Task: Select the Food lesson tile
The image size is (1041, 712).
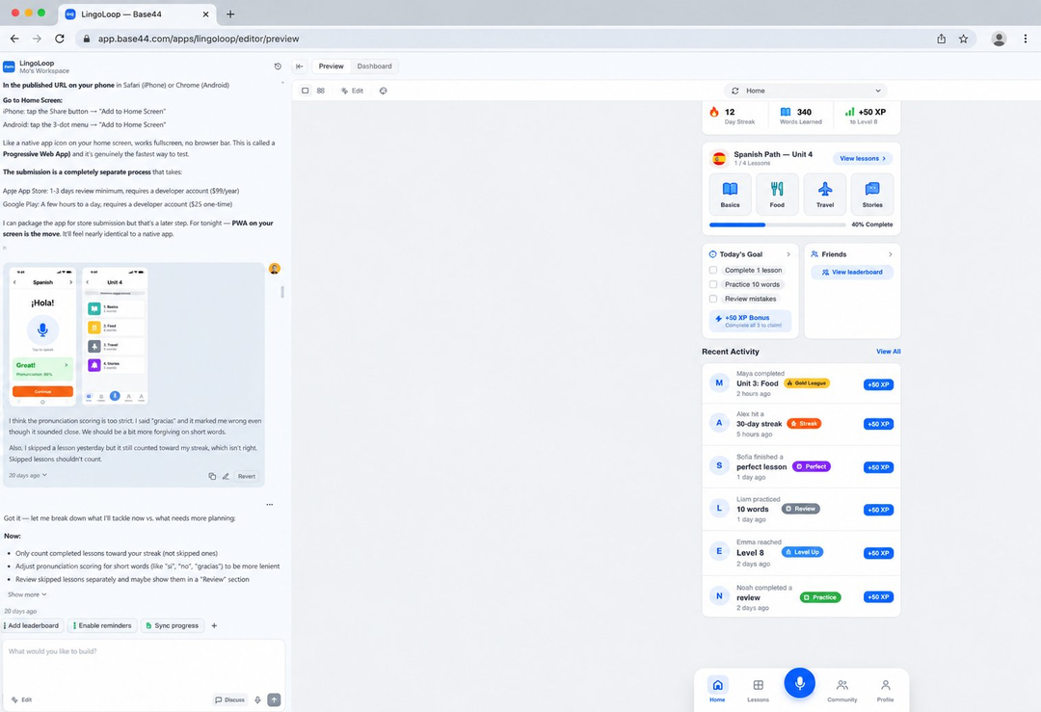Action: [777, 195]
